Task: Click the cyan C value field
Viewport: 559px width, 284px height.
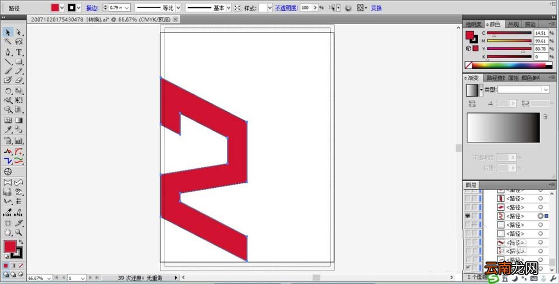Action: click(x=541, y=33)
